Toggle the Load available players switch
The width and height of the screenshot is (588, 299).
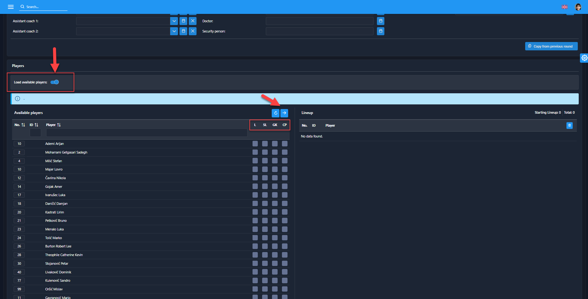tap(55, 82)
